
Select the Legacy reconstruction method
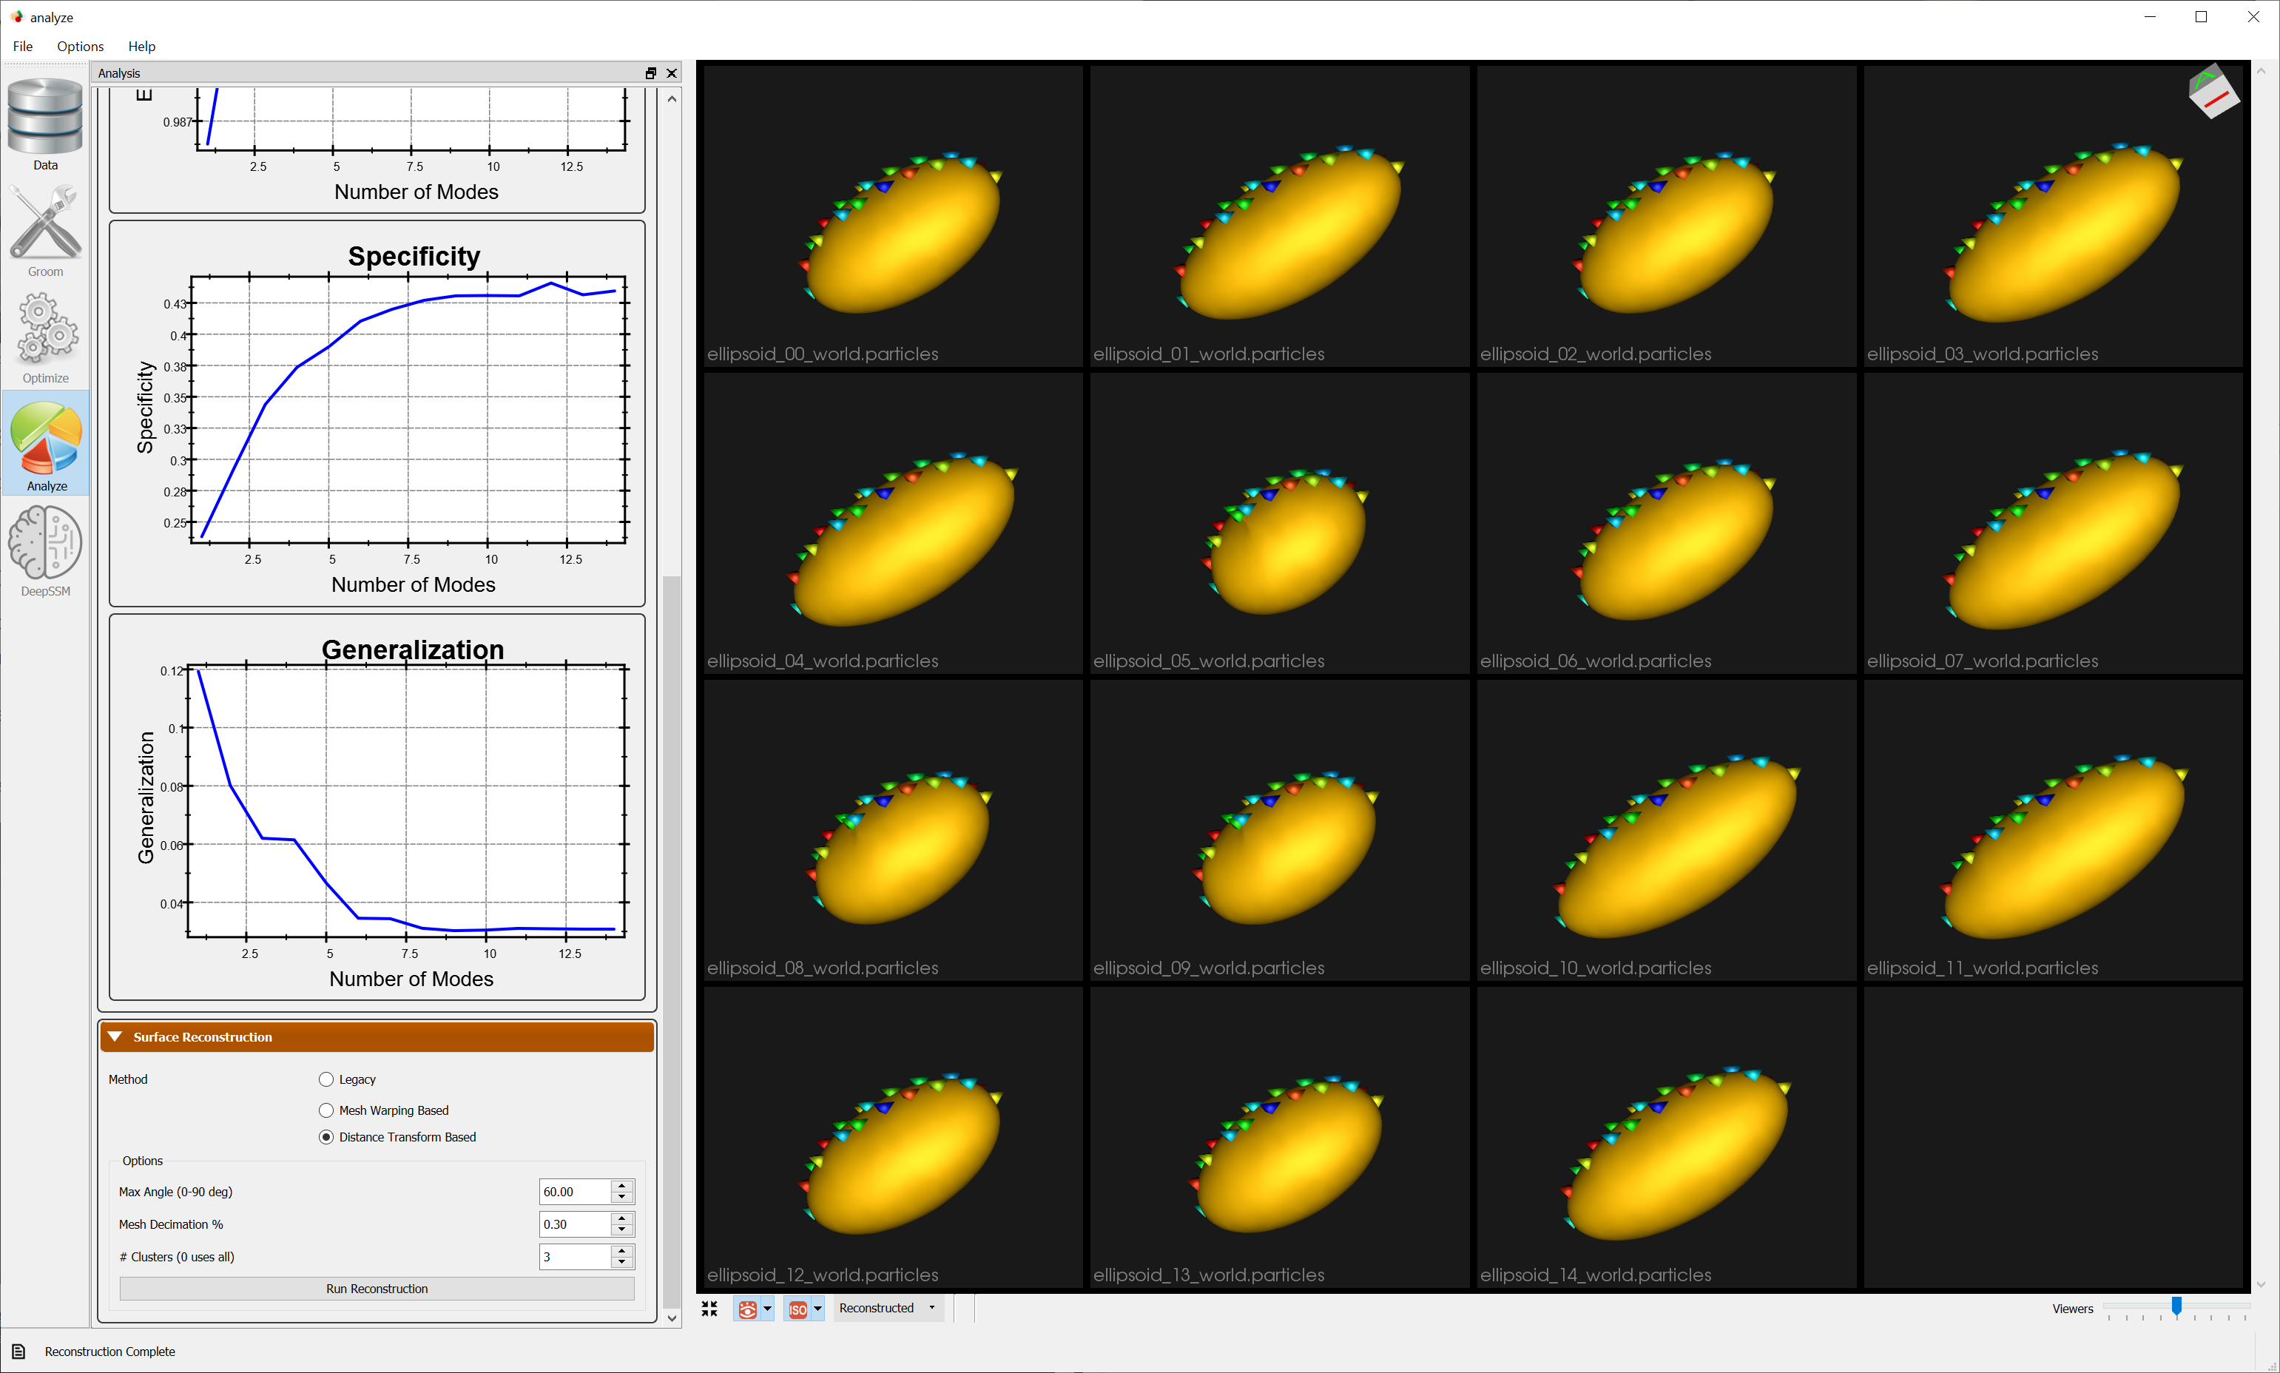tap(326, 1079)
